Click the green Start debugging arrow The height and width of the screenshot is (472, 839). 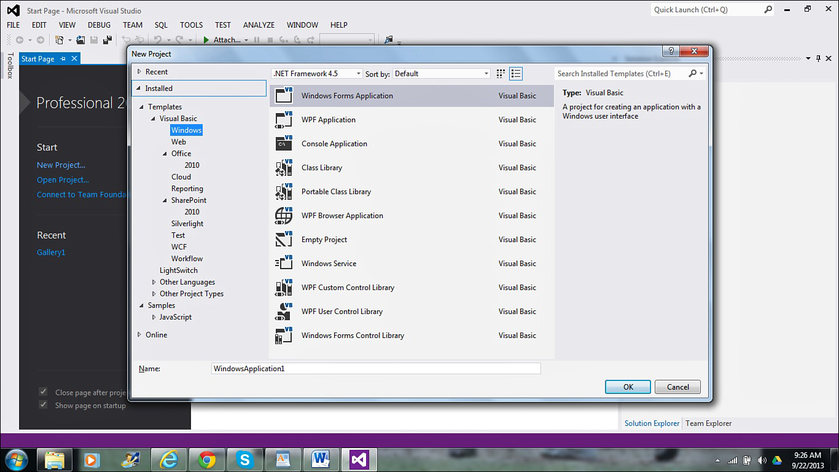207,40
